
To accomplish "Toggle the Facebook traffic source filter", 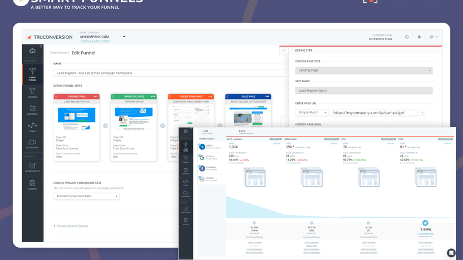I will [201, 168].
